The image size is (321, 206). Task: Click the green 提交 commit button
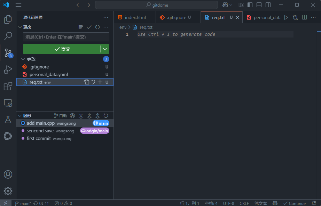62,49
